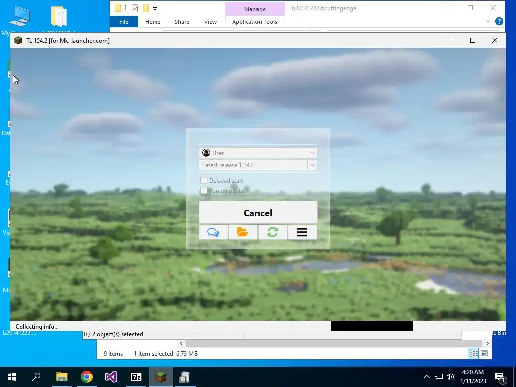Open the hamburger menu button in launcher
The height and width of the screenshot is (387, 516).
click(x=302, y=232)
